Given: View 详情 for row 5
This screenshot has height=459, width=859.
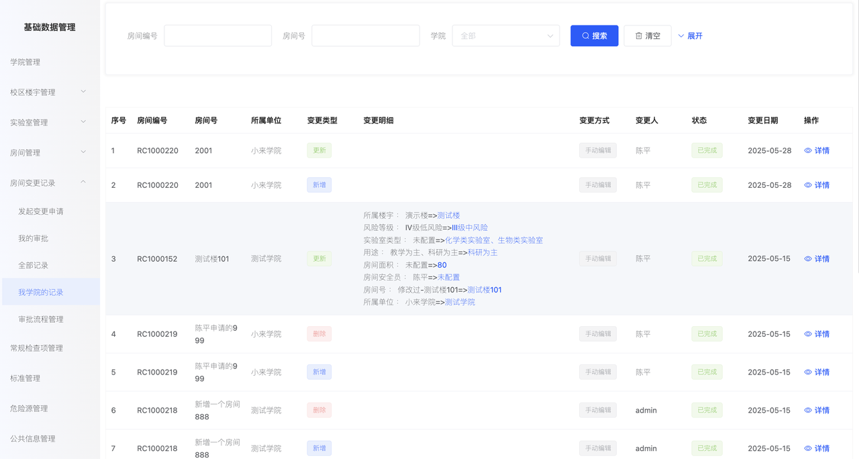Looking at the screenshot, I should [817, 372].
